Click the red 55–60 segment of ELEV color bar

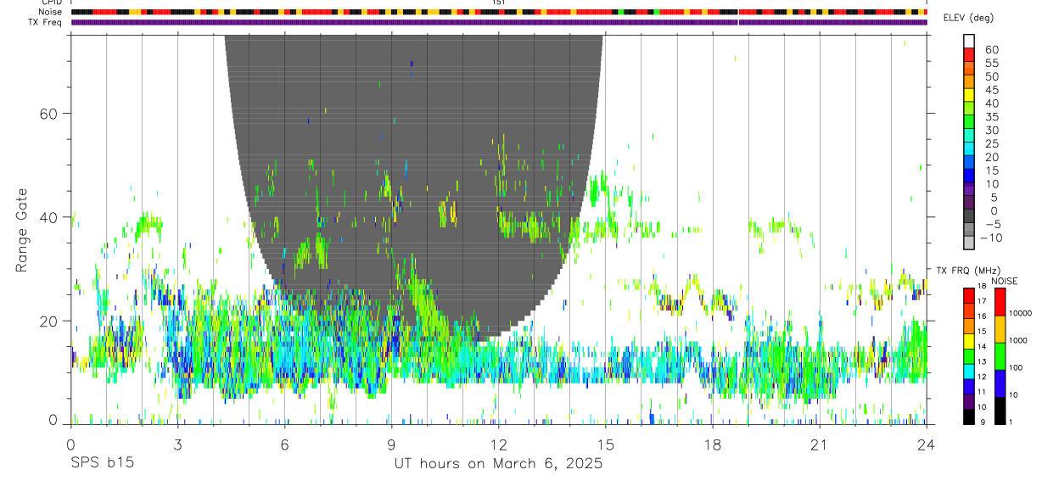point(969,55)
